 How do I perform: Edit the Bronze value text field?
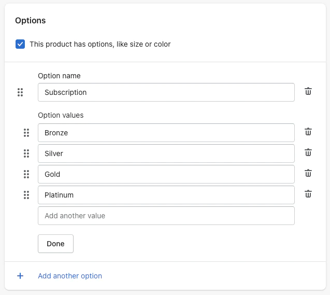166,133
